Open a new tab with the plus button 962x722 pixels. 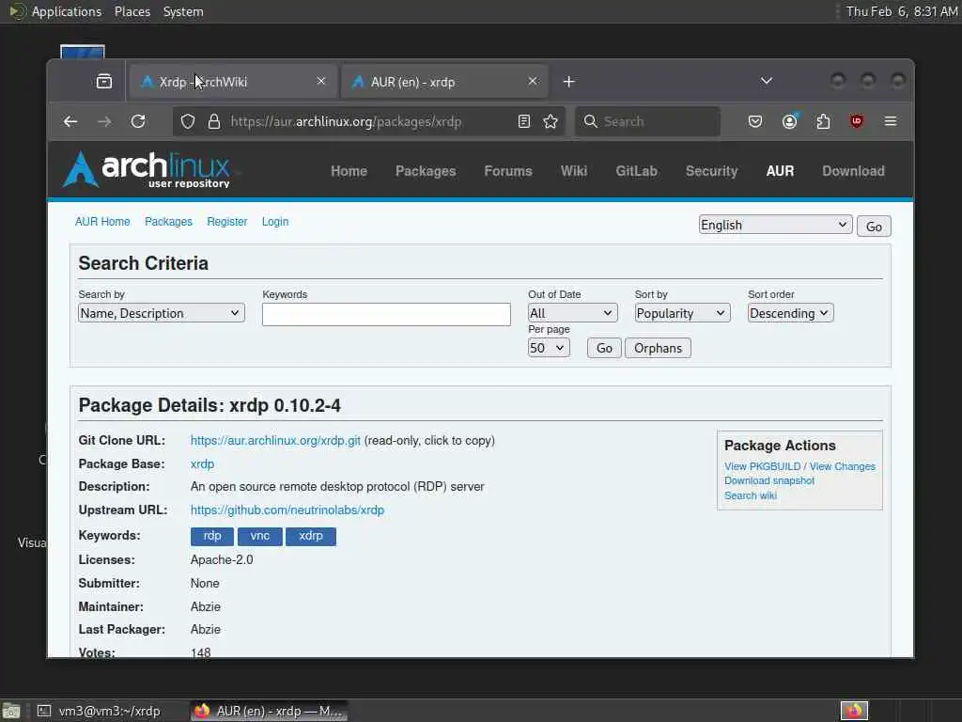click(568, 82)
